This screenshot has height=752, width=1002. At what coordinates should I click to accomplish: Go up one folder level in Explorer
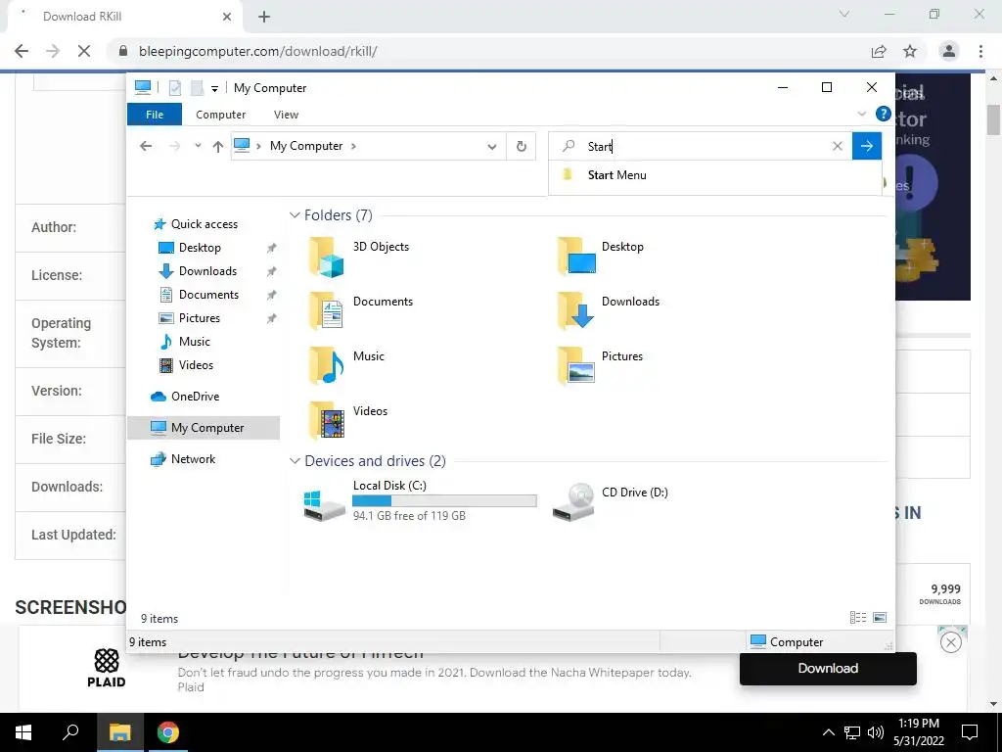click(x=218, y=147)
